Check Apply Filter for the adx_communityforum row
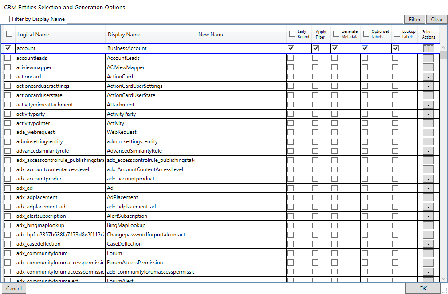448x294 pixels. click(x=315, y=253)
